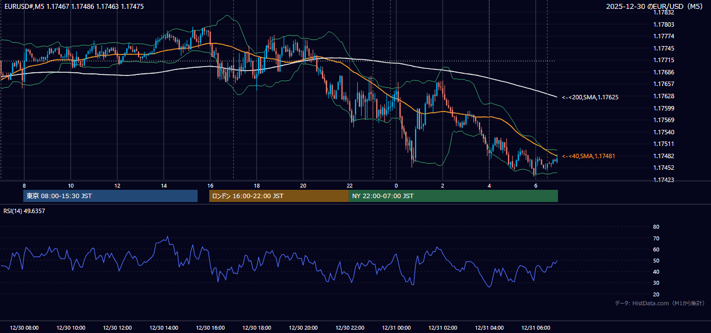Click bottom date label 12/30 18:00
The height and width of the screenshot is (333, 711).
click(x=256, y=328)
